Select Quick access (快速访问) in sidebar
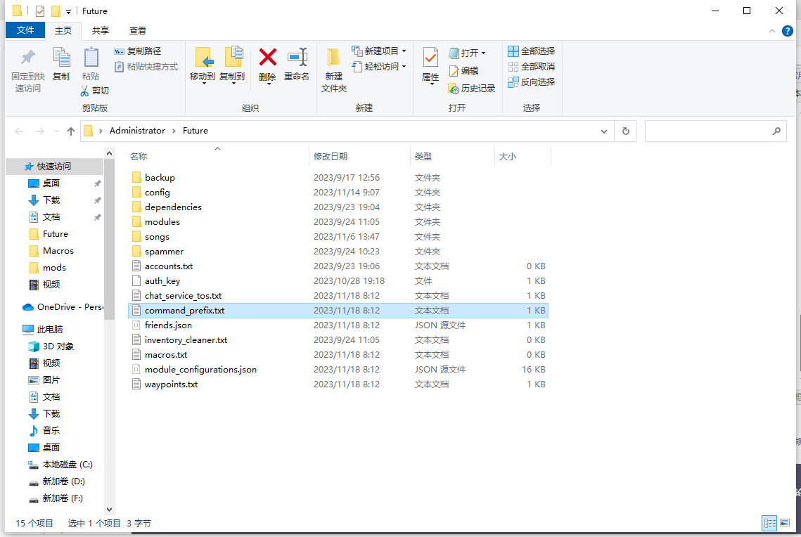Screen dimensions: 801x537 pyautogui.click(x=54, y=167)
